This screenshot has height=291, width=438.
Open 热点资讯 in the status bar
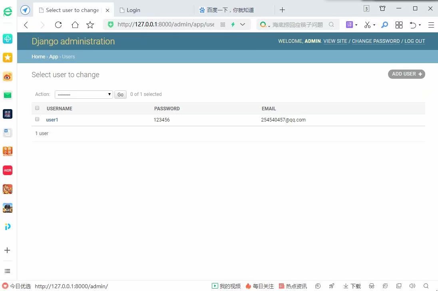(293, 286)
